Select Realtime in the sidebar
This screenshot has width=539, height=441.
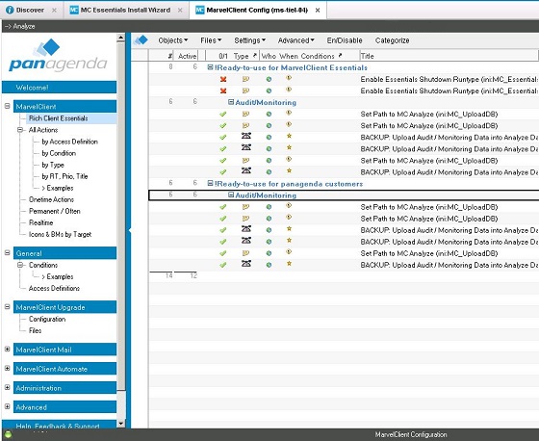point(40,222)
